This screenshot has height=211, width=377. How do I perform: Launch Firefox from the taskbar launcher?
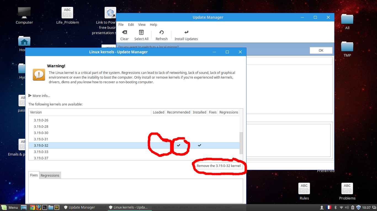(38, 207)
